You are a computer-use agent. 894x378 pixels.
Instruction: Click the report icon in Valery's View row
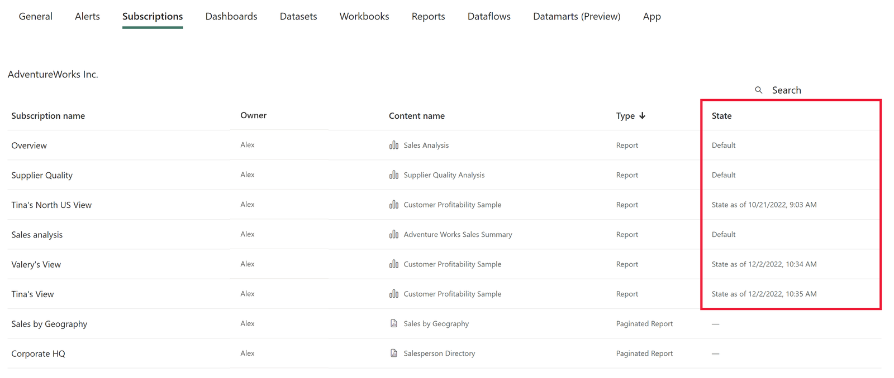coord(394,264)
